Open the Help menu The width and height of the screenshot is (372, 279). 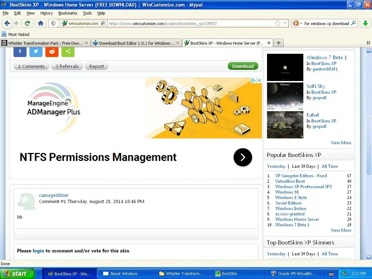101,13
